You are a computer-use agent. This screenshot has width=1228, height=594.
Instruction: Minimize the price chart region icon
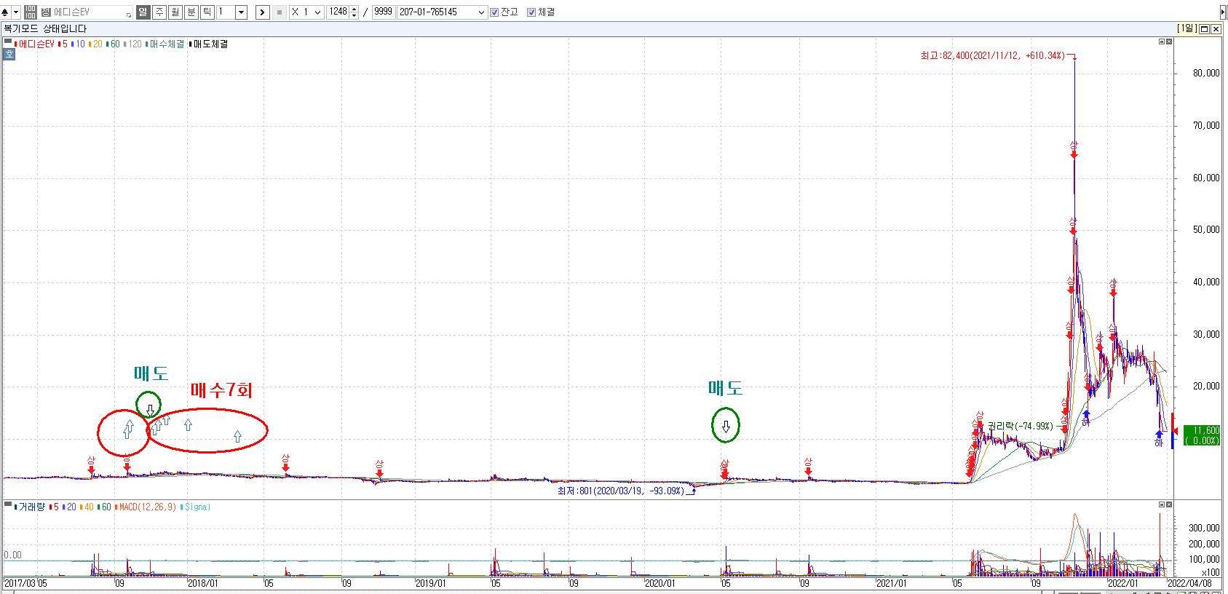coord(1162,41)
